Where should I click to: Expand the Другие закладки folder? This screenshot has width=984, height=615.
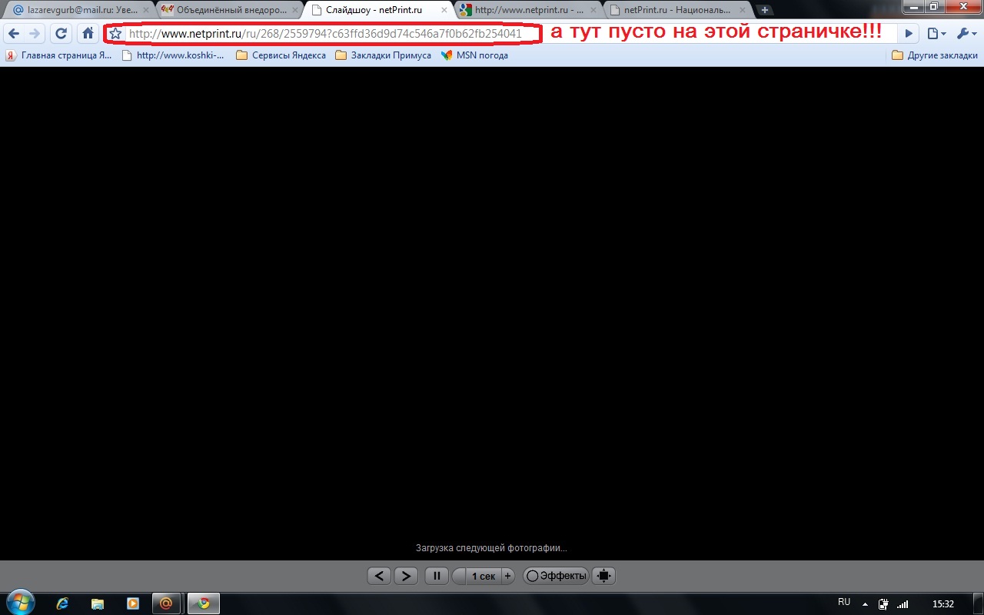click(934, 55)
